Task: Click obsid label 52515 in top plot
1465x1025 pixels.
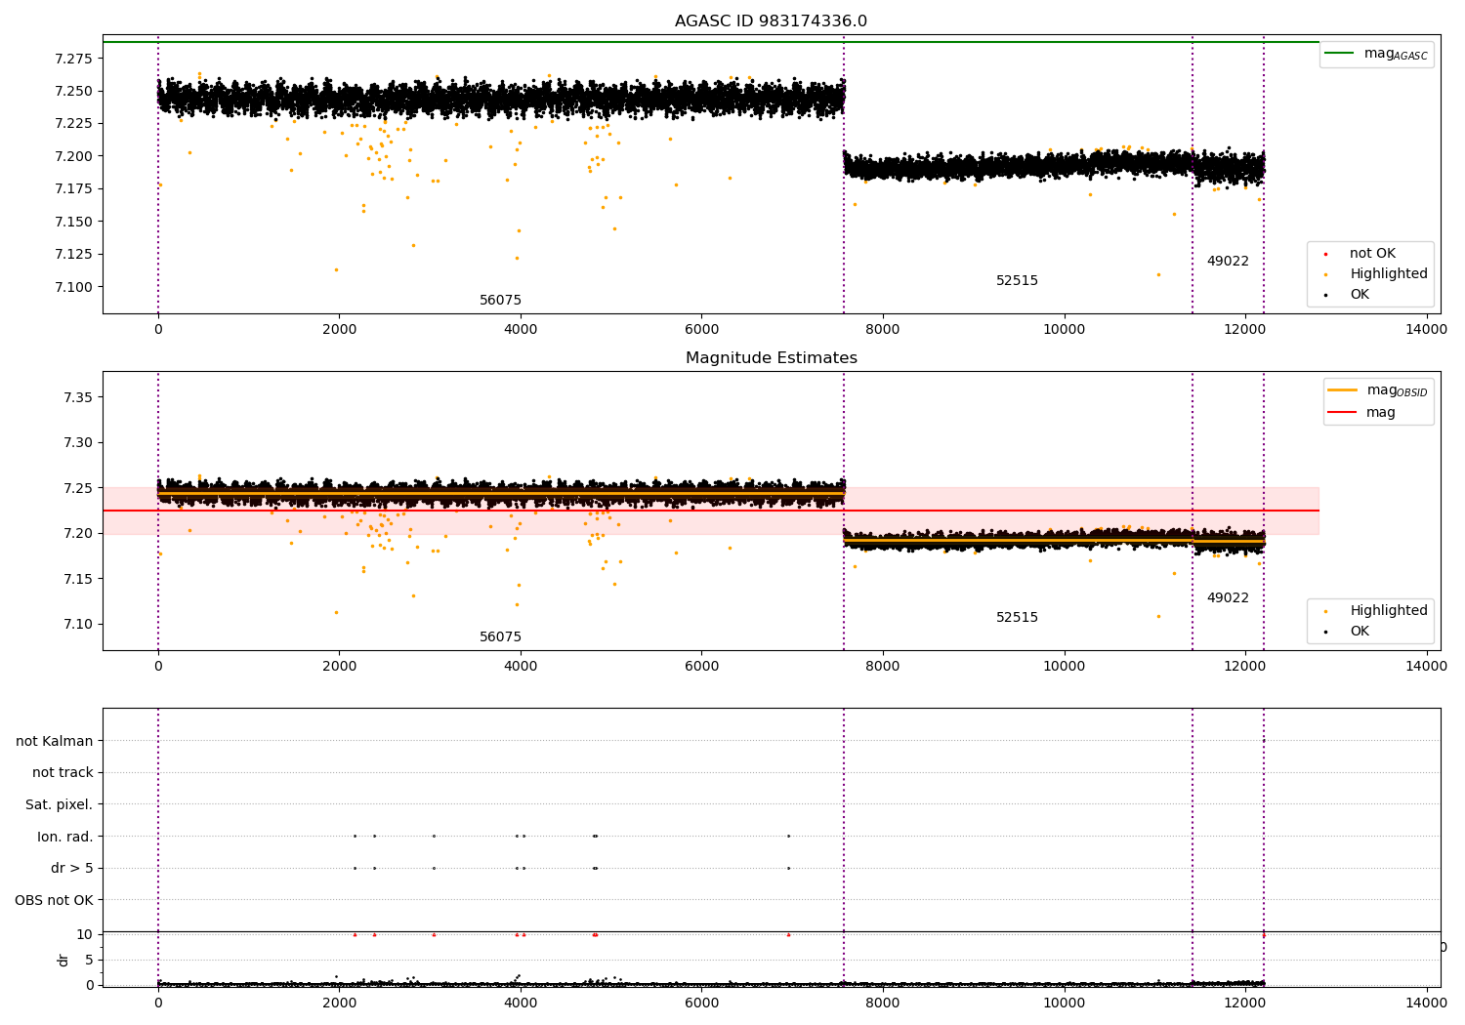Action: point(1017,281)
